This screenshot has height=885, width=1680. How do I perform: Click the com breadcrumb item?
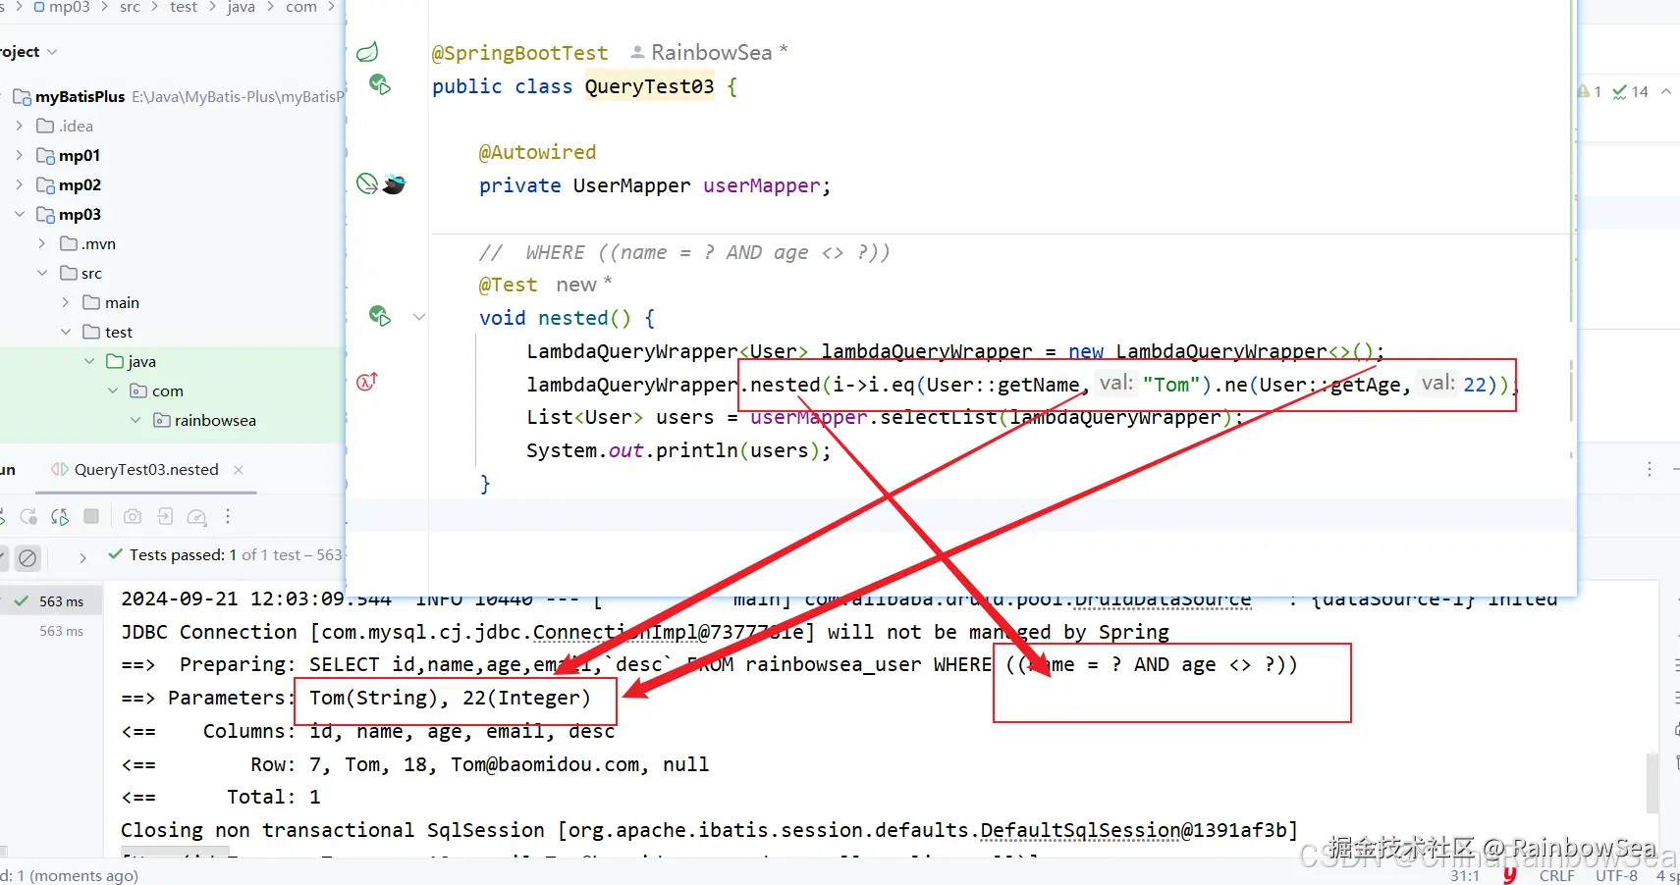click(301, 7)
